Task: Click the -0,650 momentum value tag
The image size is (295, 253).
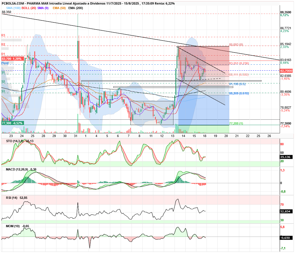Action: 286,238
